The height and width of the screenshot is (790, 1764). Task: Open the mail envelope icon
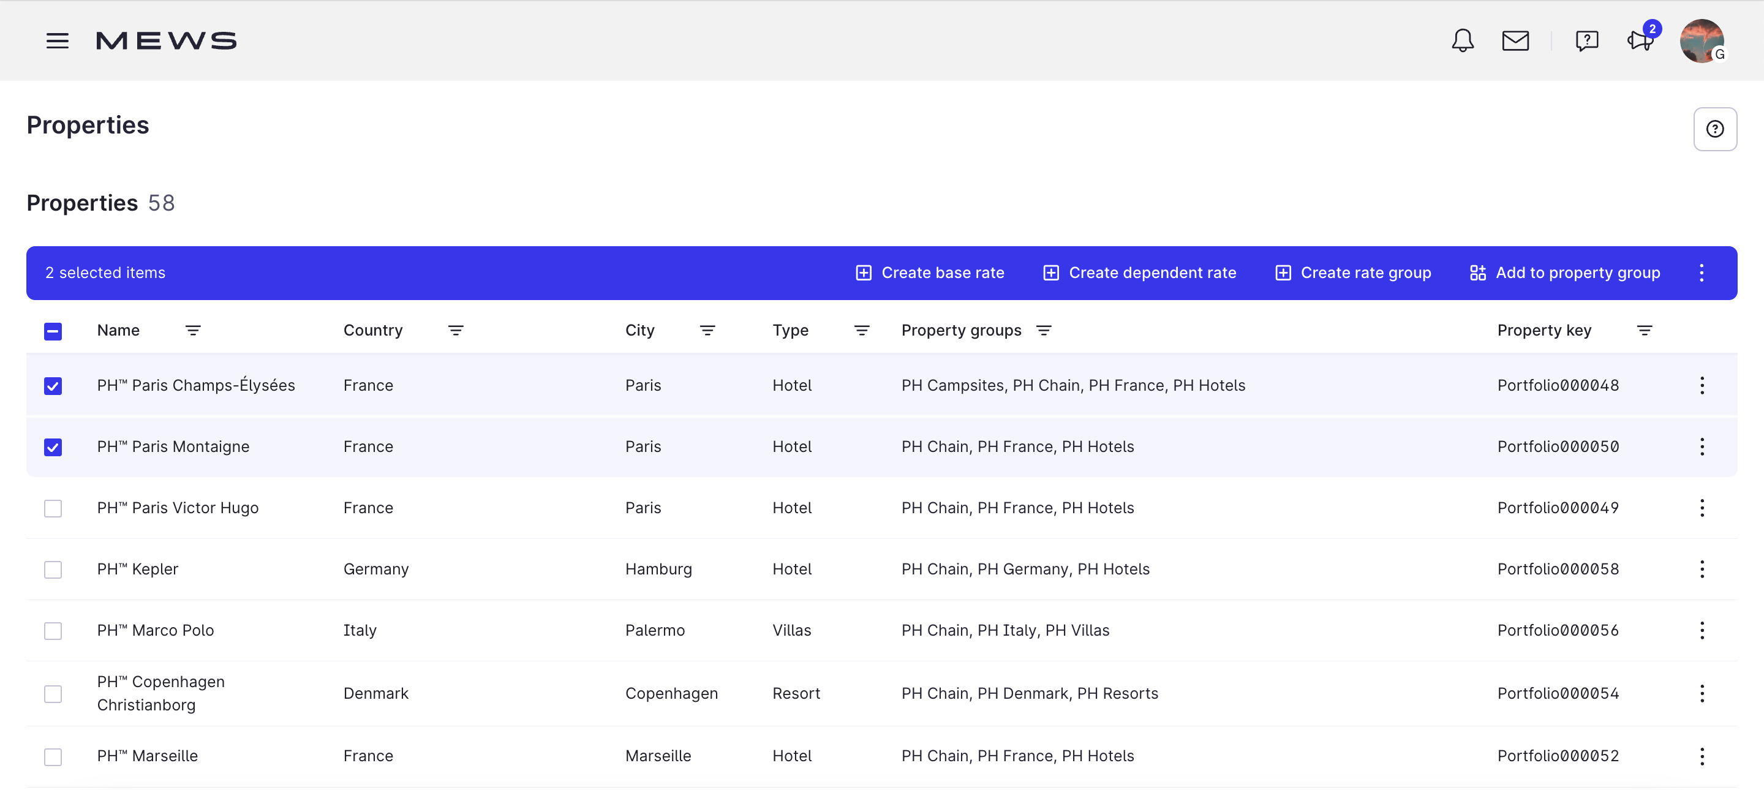coord(1515,41)
